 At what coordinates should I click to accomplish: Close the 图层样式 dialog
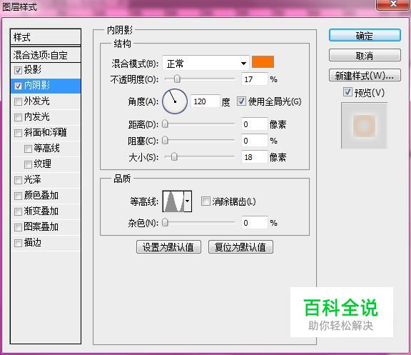(393, 4)
